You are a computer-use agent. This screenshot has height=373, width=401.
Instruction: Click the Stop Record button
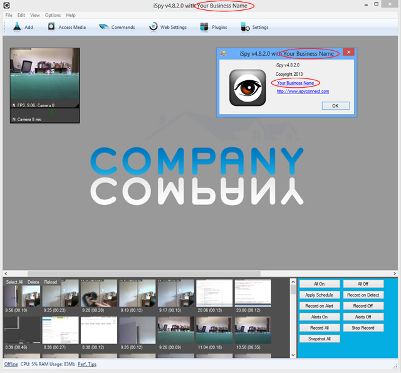pyautogui.click(x=363, y=328)
